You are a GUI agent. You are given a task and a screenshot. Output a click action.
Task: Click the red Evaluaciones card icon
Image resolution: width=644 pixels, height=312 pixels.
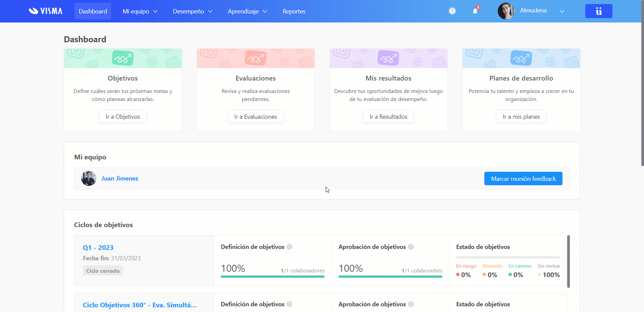point(256,58)
